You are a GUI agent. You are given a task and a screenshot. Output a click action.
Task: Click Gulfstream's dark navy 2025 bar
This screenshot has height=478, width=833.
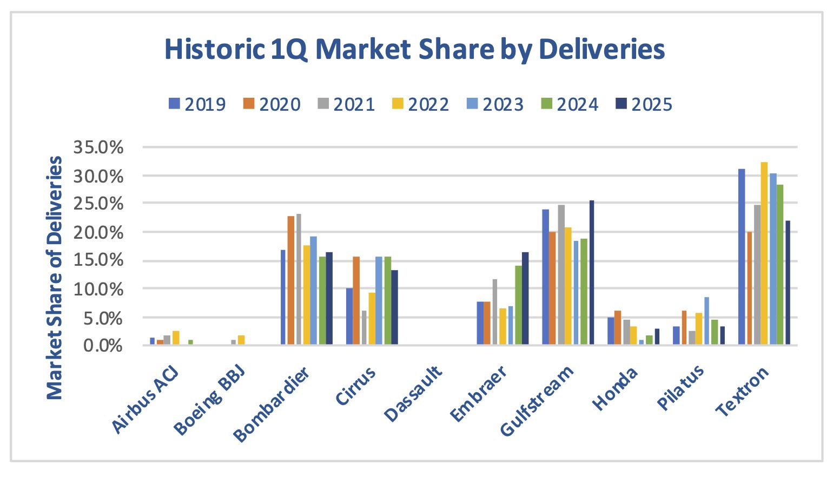click(x=592, y=273)
